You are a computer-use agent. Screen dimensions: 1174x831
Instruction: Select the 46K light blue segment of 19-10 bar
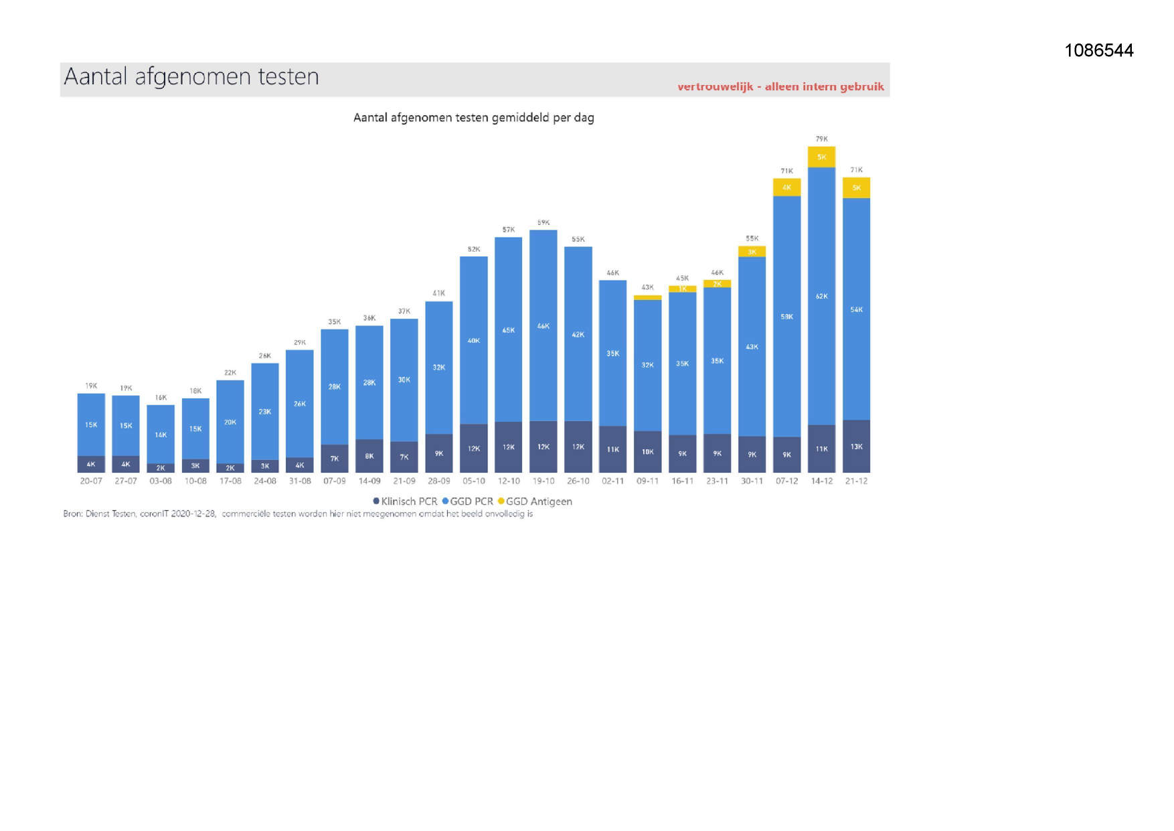[x=543, y=326]
